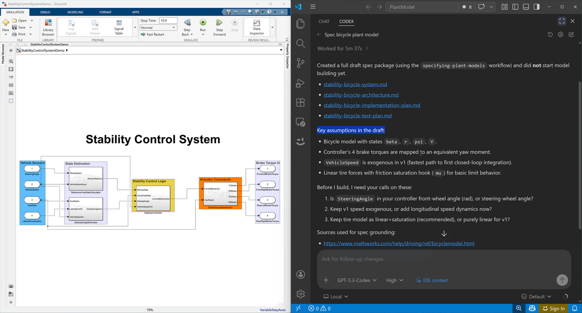Start a new Codex chat
The image size is (582, 313).
[571, 35]
